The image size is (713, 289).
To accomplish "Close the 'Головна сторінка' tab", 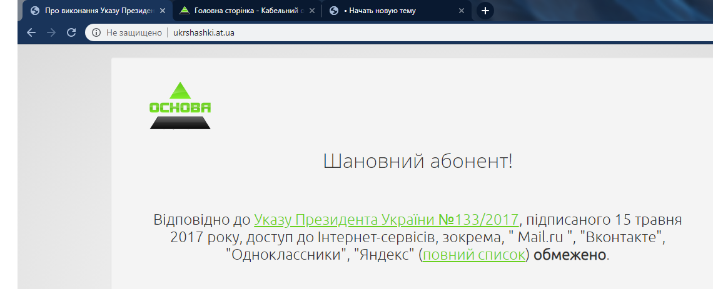I will pos(312,11).
